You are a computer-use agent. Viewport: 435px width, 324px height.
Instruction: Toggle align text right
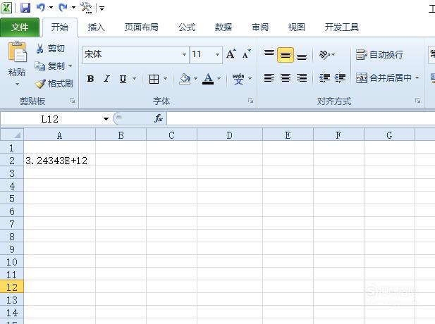[x=302, y=78]
